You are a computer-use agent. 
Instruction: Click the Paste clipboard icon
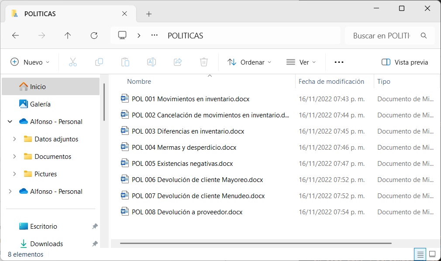(125, 62)
